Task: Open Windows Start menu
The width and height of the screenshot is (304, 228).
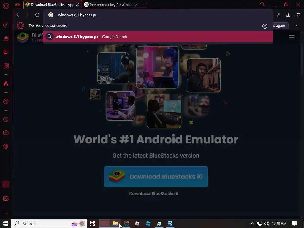Action: pos(5,224)
